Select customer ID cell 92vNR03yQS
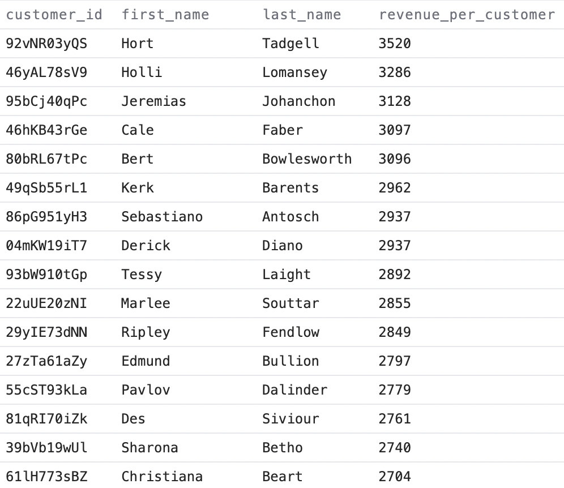 tap(46, 44)
